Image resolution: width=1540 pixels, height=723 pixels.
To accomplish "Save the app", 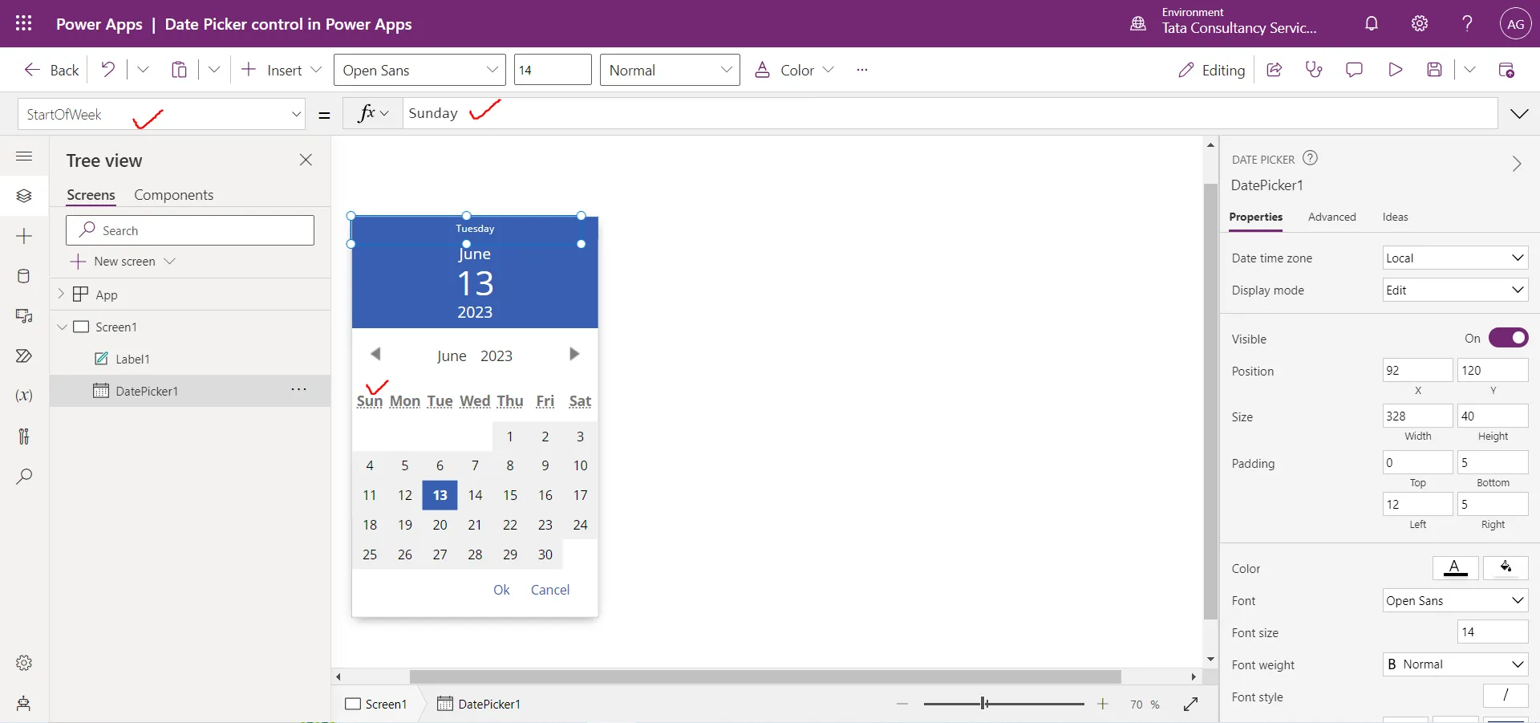I will [1436, 70].
